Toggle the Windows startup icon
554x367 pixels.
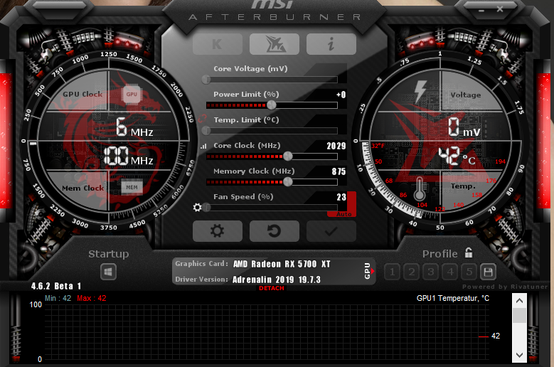pyautogui.click(x=108, y=272)
